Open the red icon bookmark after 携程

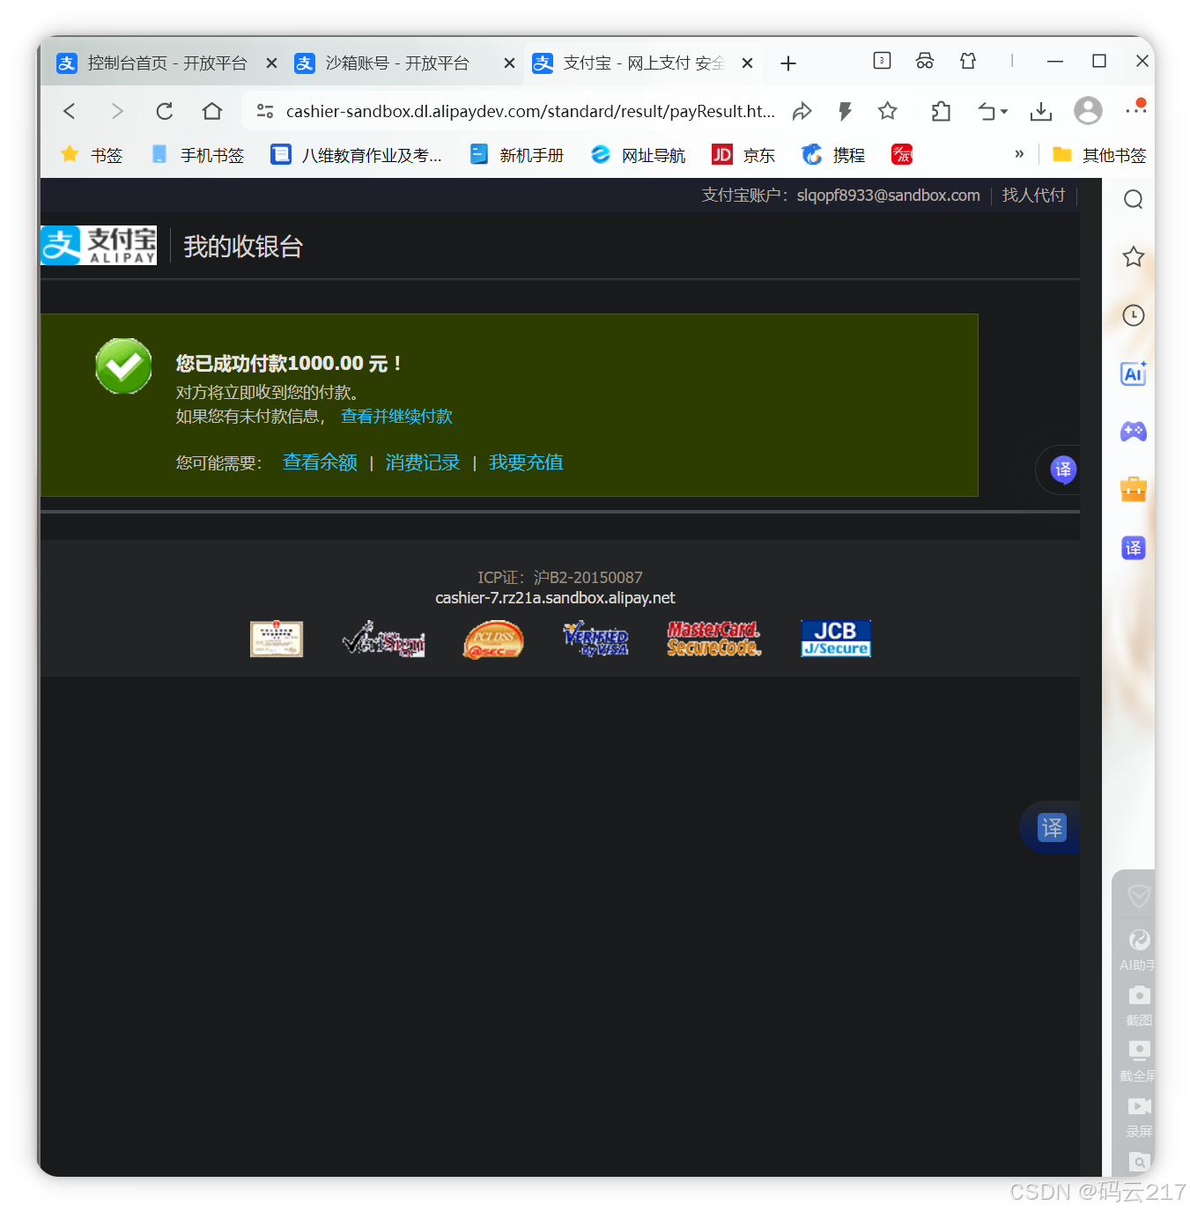coord(902,155)
